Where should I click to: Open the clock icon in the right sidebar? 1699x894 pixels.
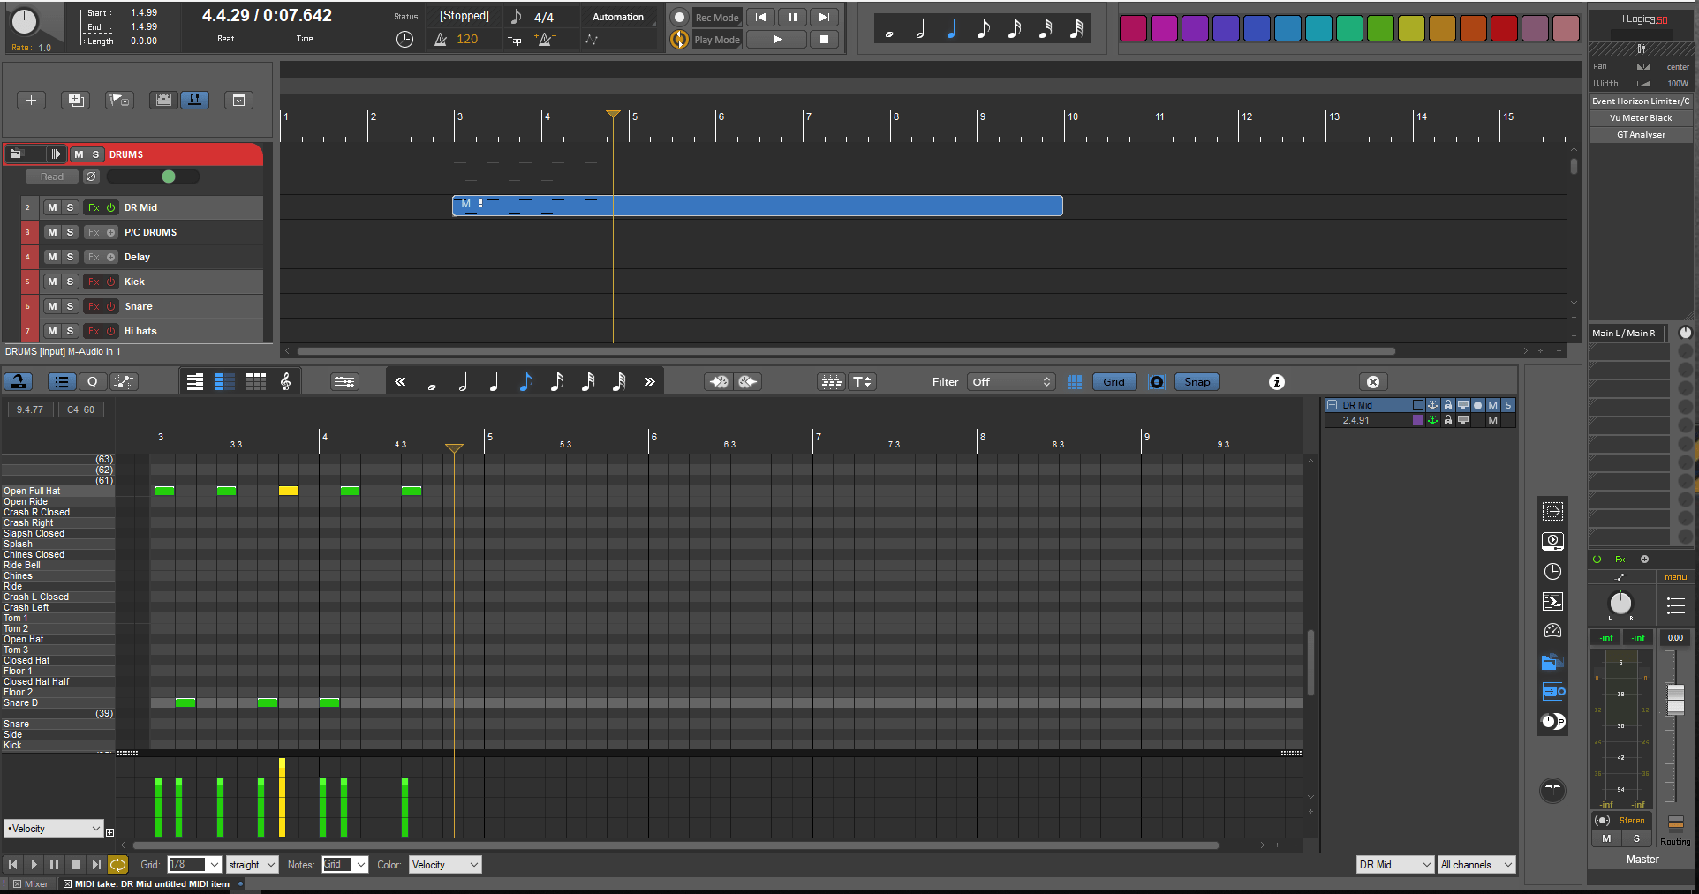pos(1552,572)
